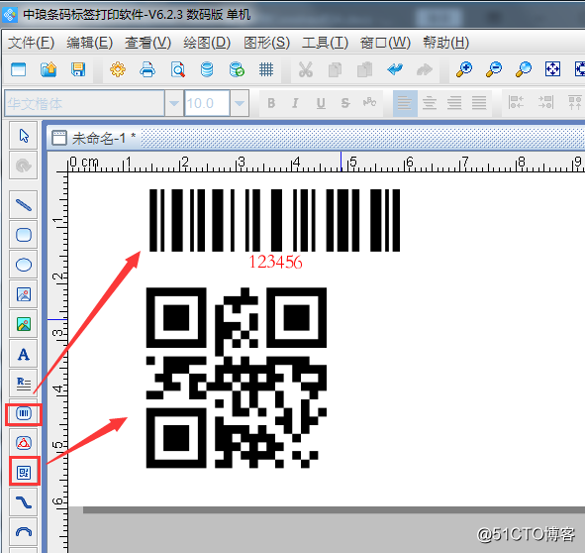
Task: Select the barcode object on canvas
Action: tap(274, 220)
